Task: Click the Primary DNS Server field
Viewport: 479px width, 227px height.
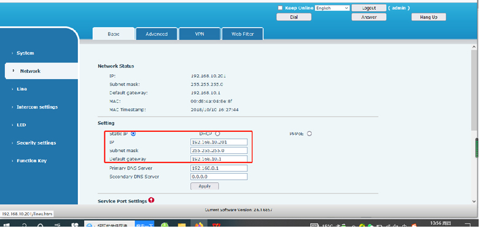Action: coord(219,168)
